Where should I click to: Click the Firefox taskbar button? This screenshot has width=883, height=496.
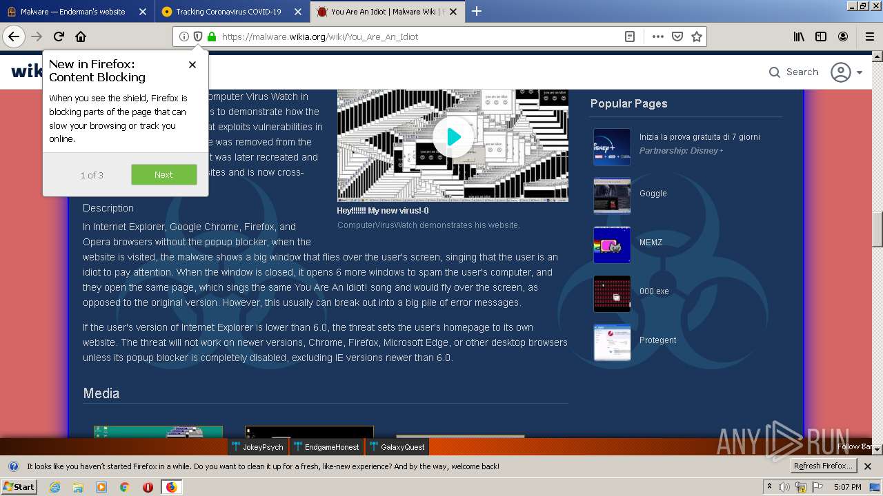click(x=171, y=487)
